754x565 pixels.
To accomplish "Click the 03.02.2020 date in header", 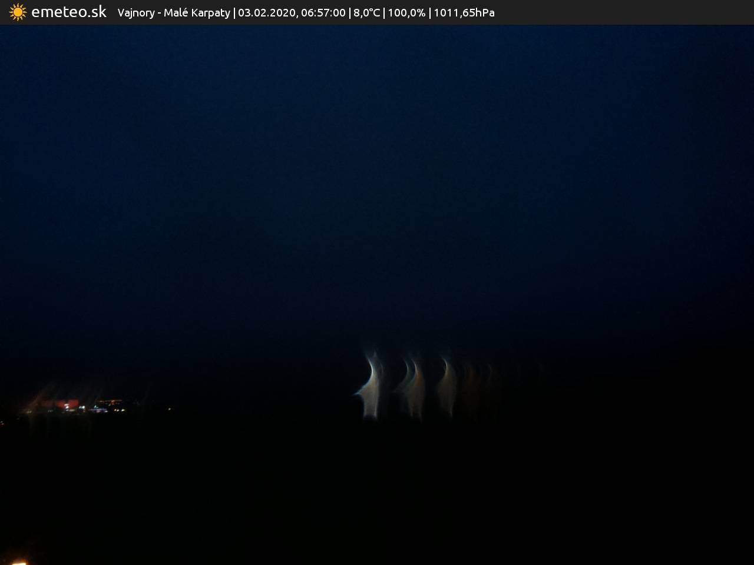I will (x=266, y=13).
